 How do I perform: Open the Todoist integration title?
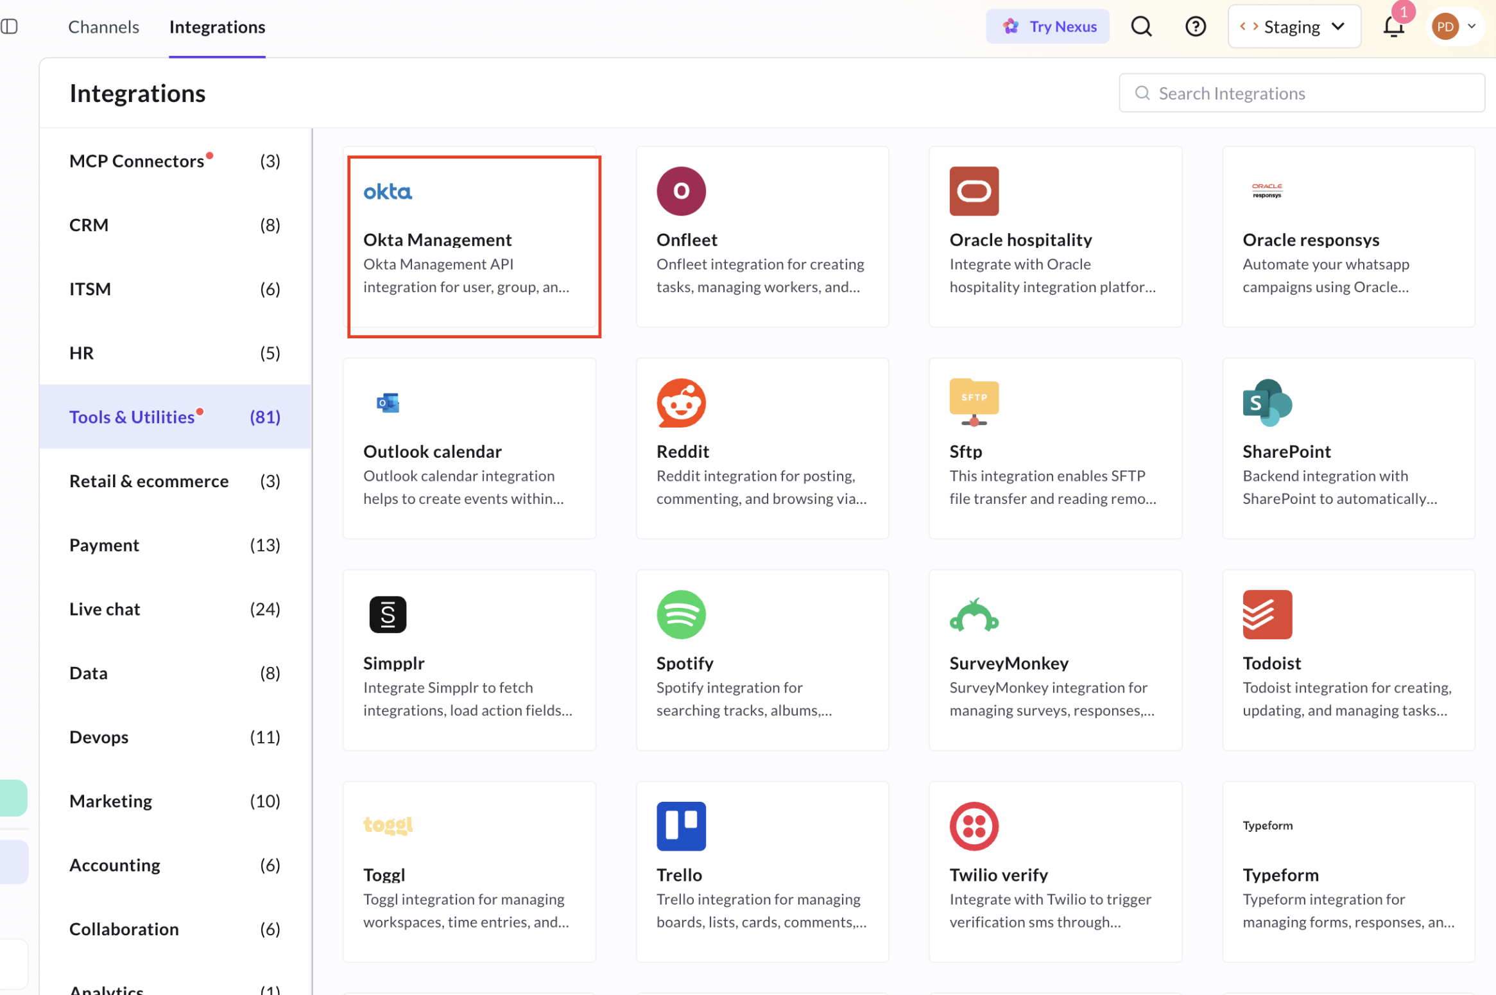point(1271,663)
